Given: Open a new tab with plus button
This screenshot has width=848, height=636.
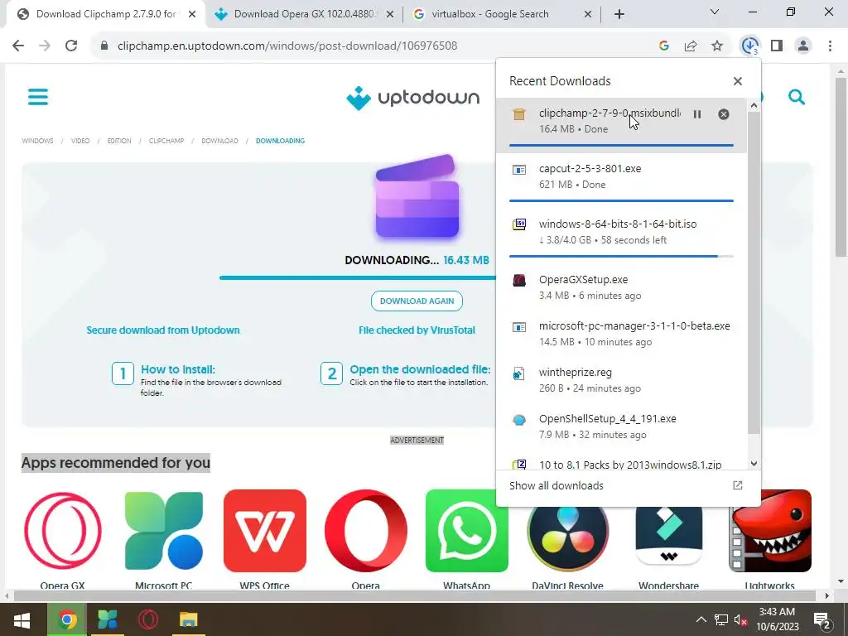Looking at the screenshot, I should click(619, 14).
